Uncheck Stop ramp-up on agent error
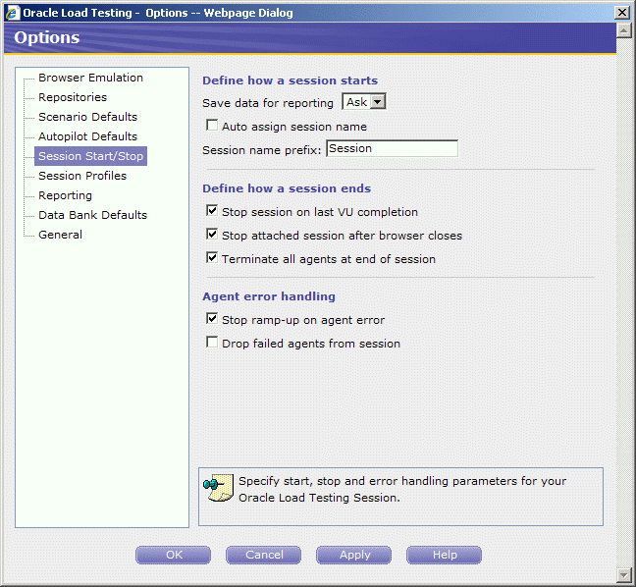 tap(212, 318)
